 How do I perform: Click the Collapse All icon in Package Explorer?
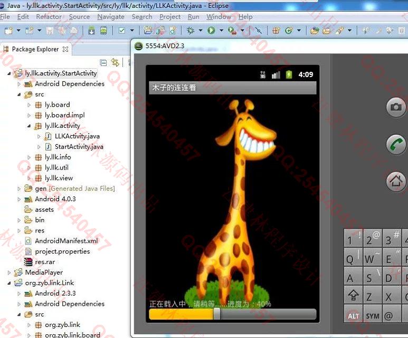point(103,63)
